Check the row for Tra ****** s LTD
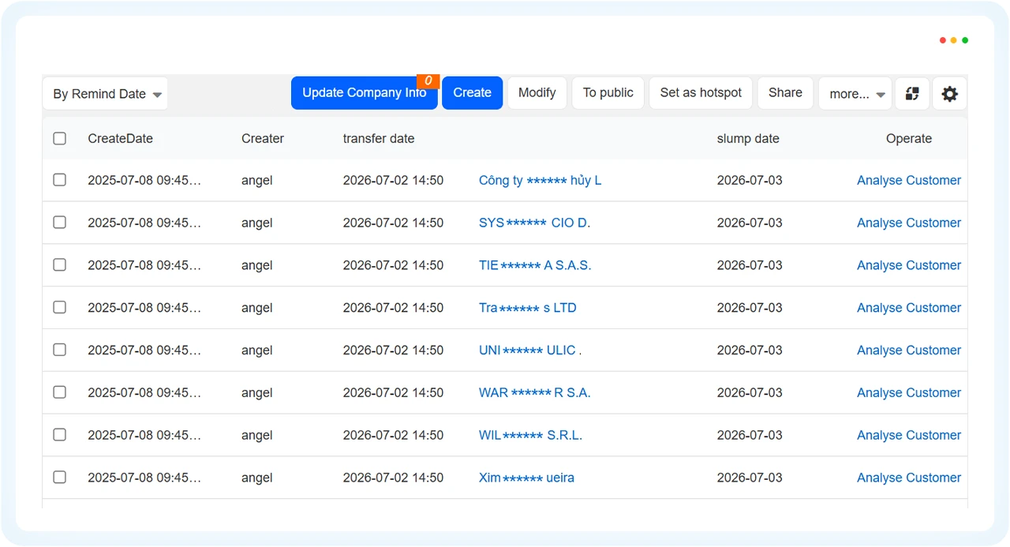Screen dimensions: 1010x547 [60, 308]
